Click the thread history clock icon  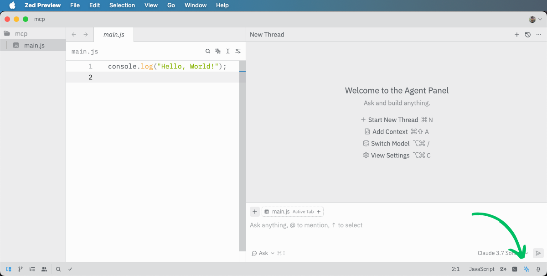pyautogui.click(x=528, y=35)
